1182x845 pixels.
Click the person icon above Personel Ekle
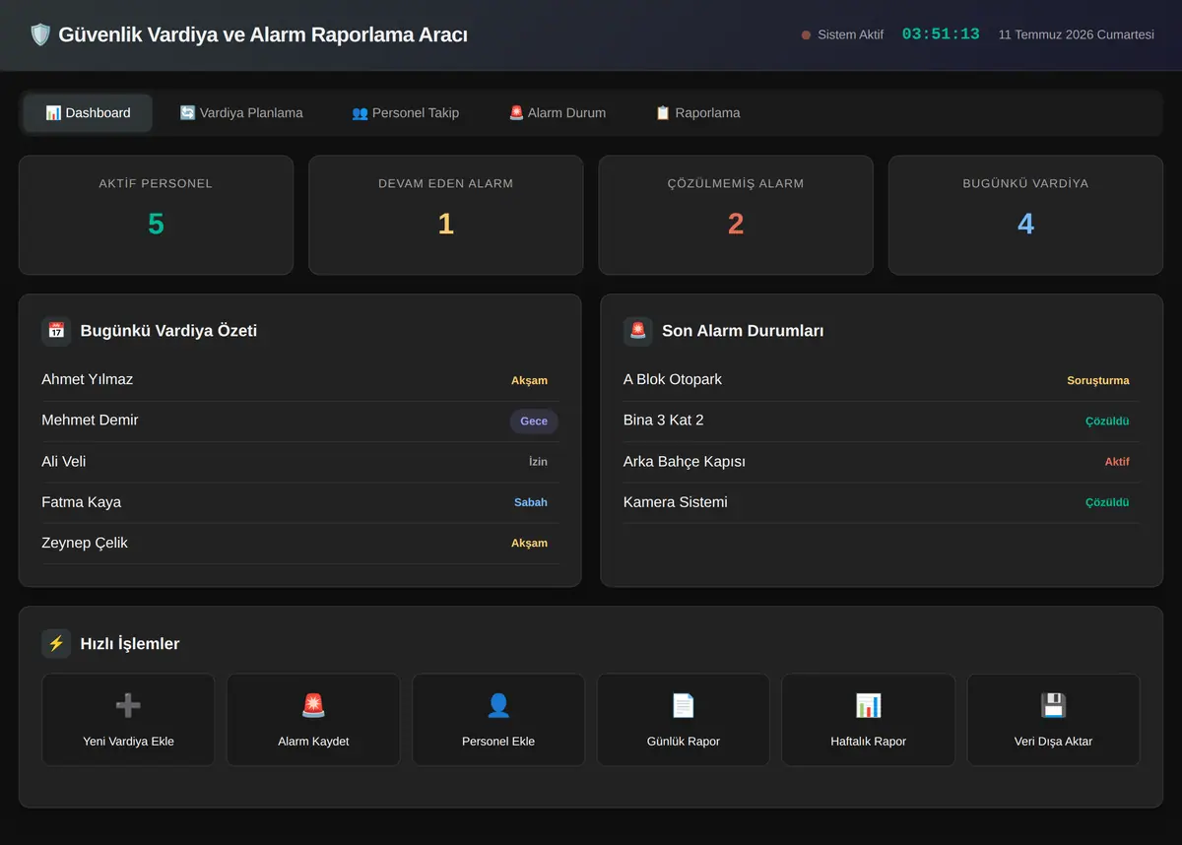tap(498, 705)
